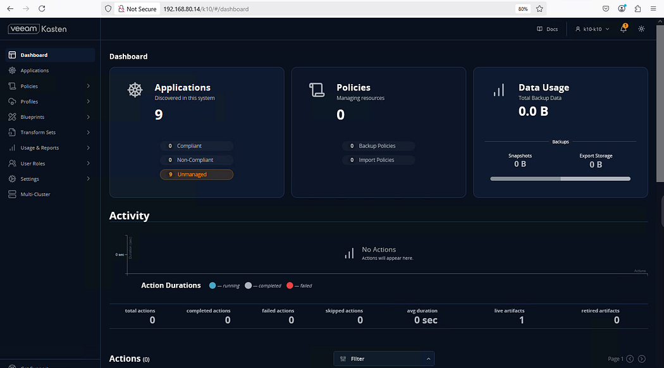Viewport: 664px width, 368px height.
Task: Click the User Roles person icon
Action: [12, 164]
